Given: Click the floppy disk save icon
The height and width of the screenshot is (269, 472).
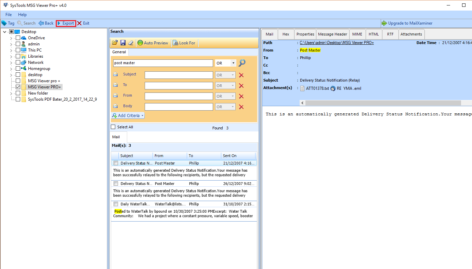Looking at the screenshot, I should (123, 43).
